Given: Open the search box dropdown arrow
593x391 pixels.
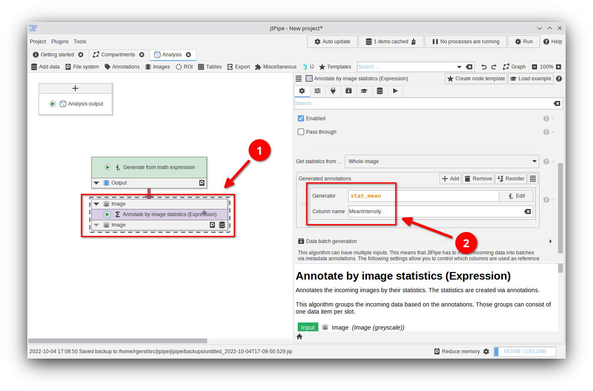Looking at the screenshot, I should (x=459, y=67).
